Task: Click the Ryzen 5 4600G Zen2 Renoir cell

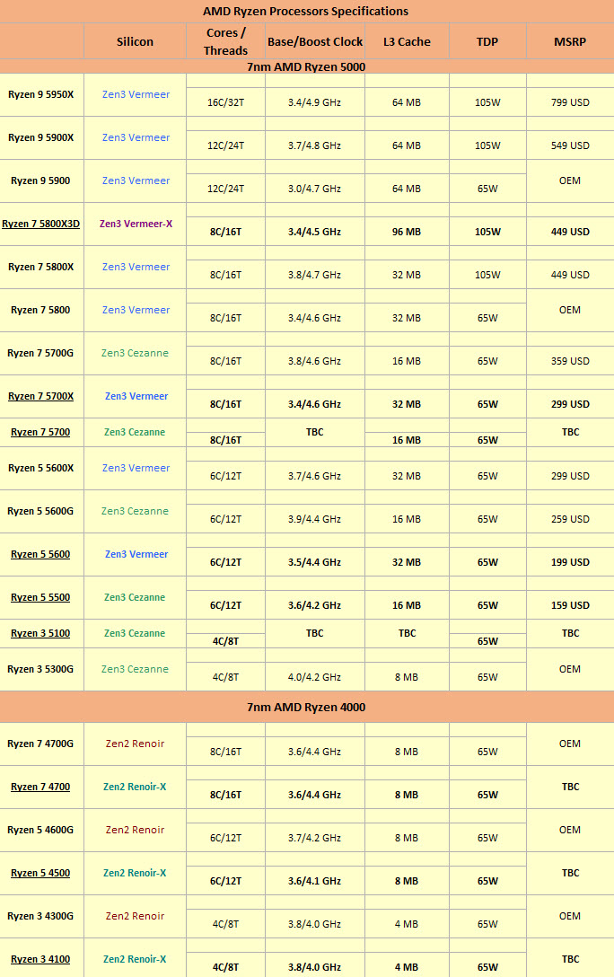Action: click(x=136, y=830)
